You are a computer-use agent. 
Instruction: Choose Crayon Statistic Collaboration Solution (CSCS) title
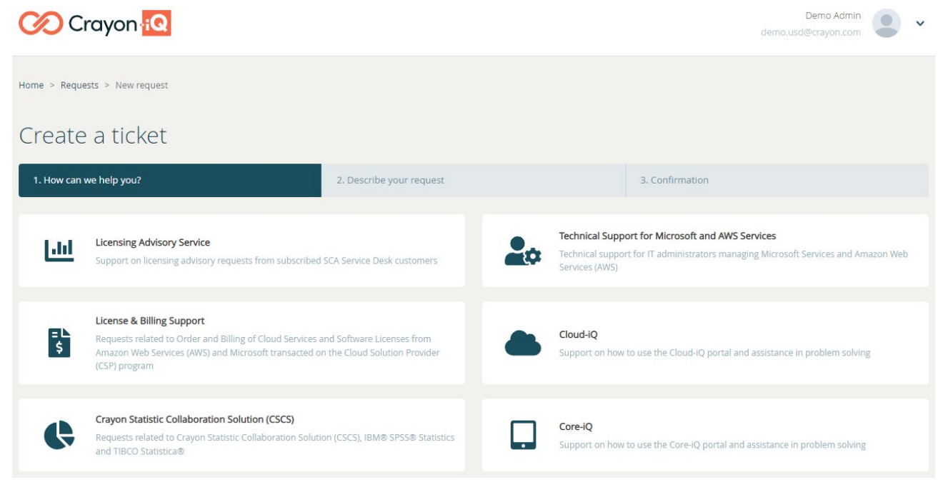(195, 419)
